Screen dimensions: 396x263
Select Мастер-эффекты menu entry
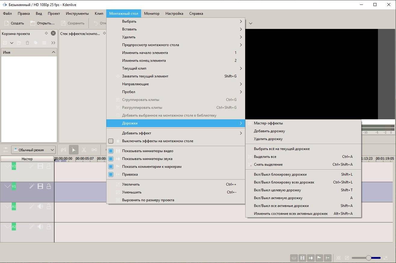pos(304,123)
